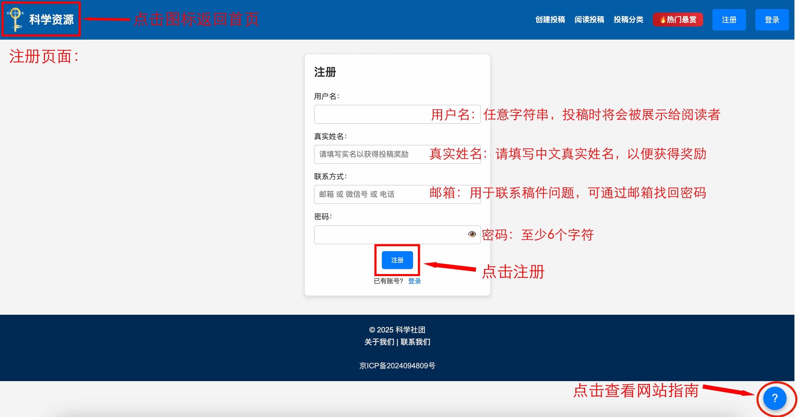Open 阅读投稿 in navigation bar
Screen dimensions: 798x417
point(589,20)
